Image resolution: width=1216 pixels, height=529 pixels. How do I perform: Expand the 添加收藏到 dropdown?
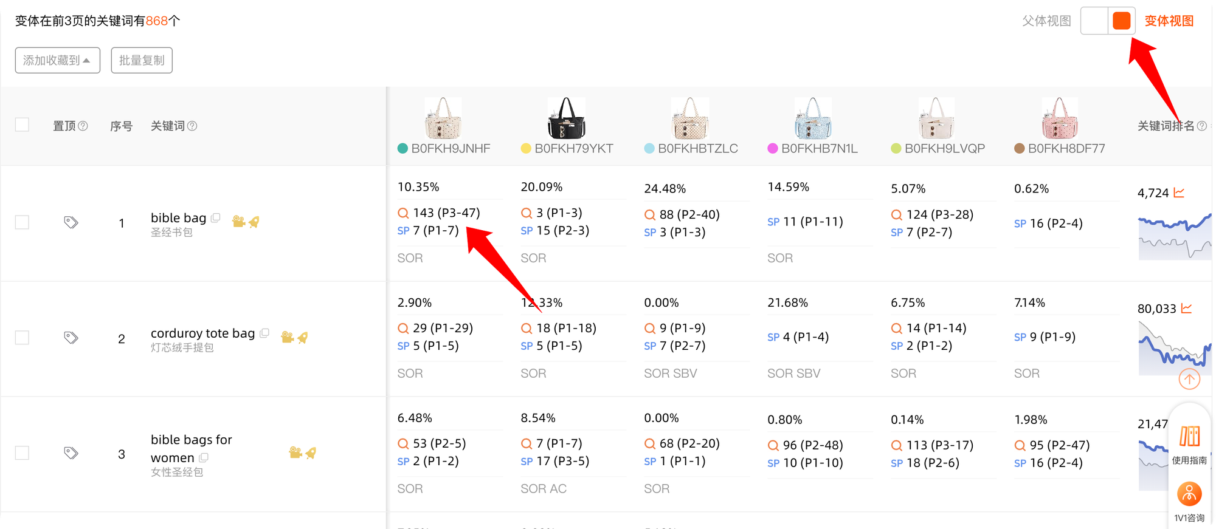[x=57, y=60]
